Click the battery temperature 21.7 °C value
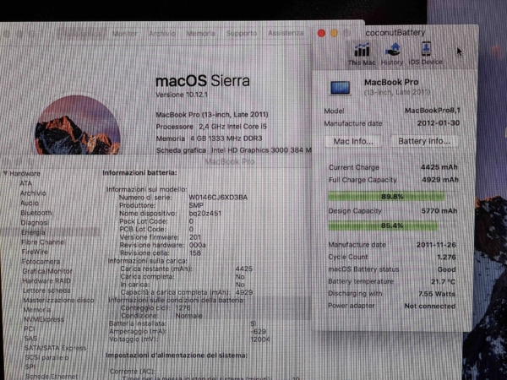The width and height of the screenshot is (507, 380). tap(443, 282)
